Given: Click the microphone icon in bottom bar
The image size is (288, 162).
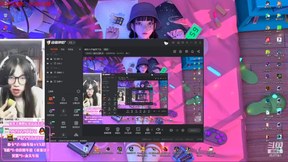Looking at the screenshot, I should point(148,130).
